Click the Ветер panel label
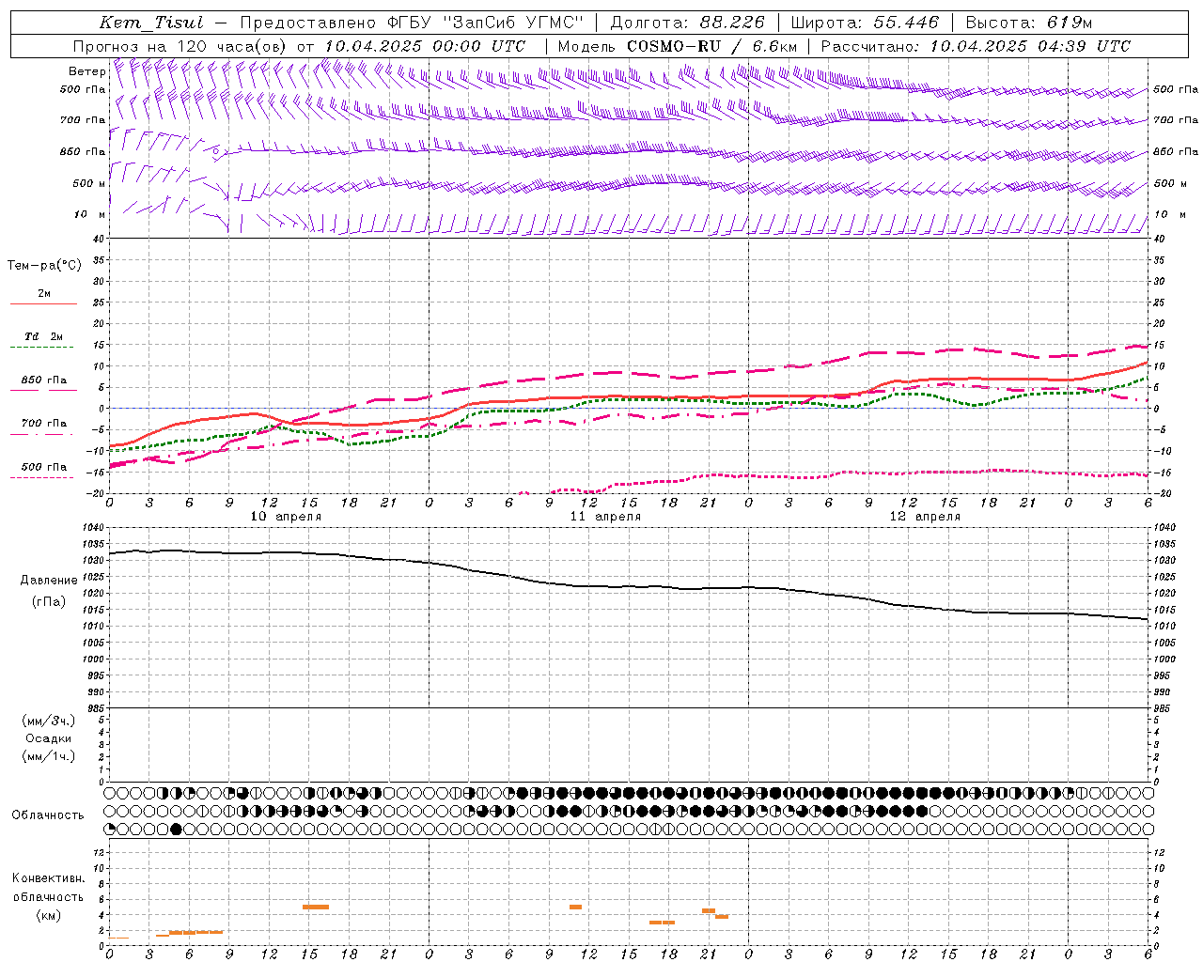Viewport: 1203px width, 962px height. tap(86, 71)
